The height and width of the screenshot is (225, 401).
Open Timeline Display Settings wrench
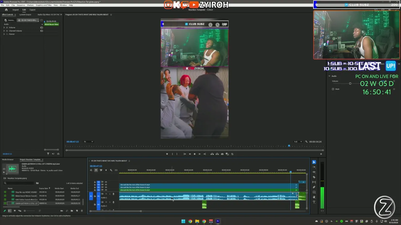(x=111, y=170)
